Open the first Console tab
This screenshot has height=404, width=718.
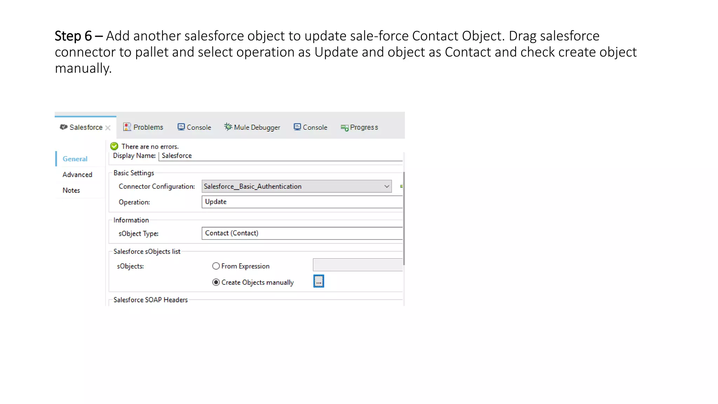pos(194,127)
